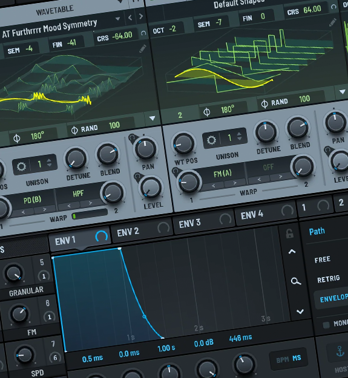Click right oscillator WT POS knob
Image resolution: width=348 pixels, height=378 pixels.
(x=184, y=144)
